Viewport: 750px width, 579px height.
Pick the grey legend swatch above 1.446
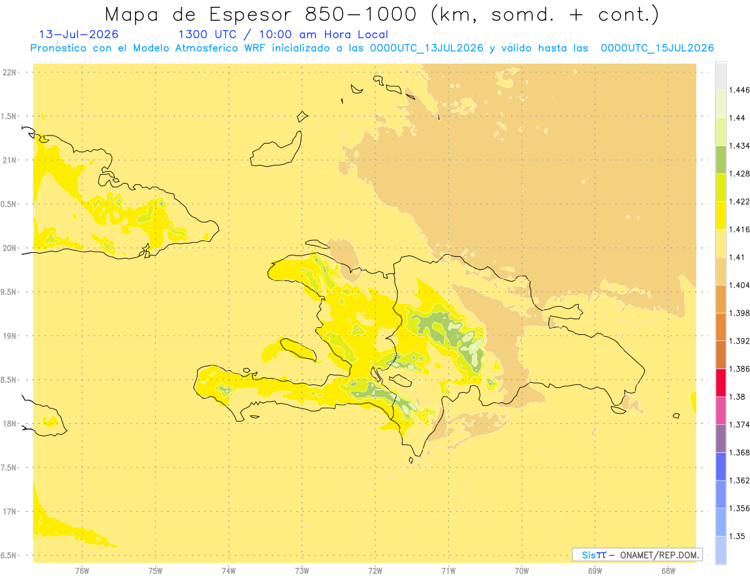(721, 76)
